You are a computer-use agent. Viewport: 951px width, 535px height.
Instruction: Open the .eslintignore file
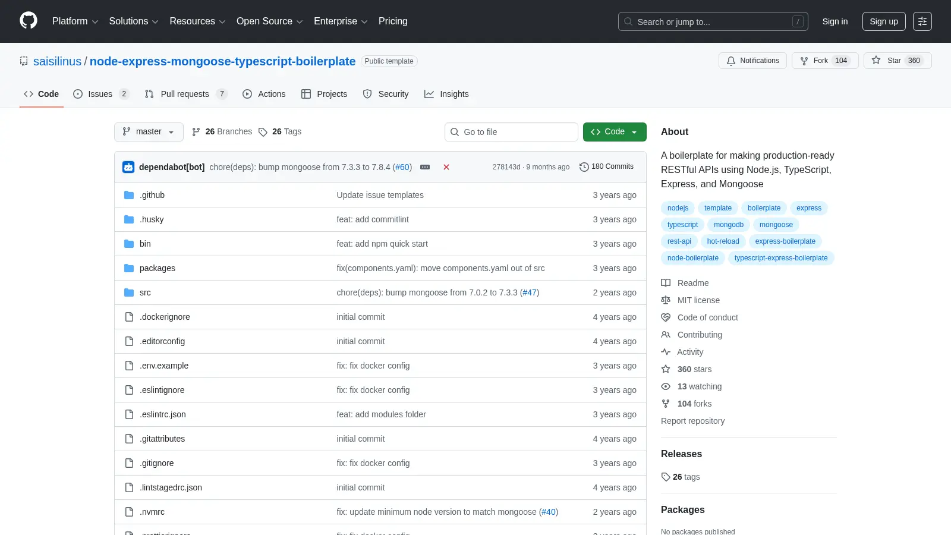pyautogui.click(x=162, y=390)
